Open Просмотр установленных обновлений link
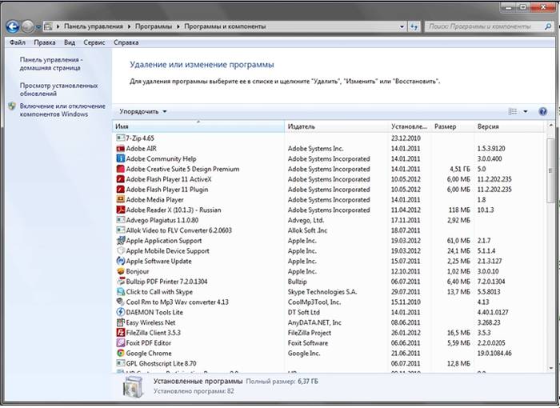560x408 pixels. (58, 89)
